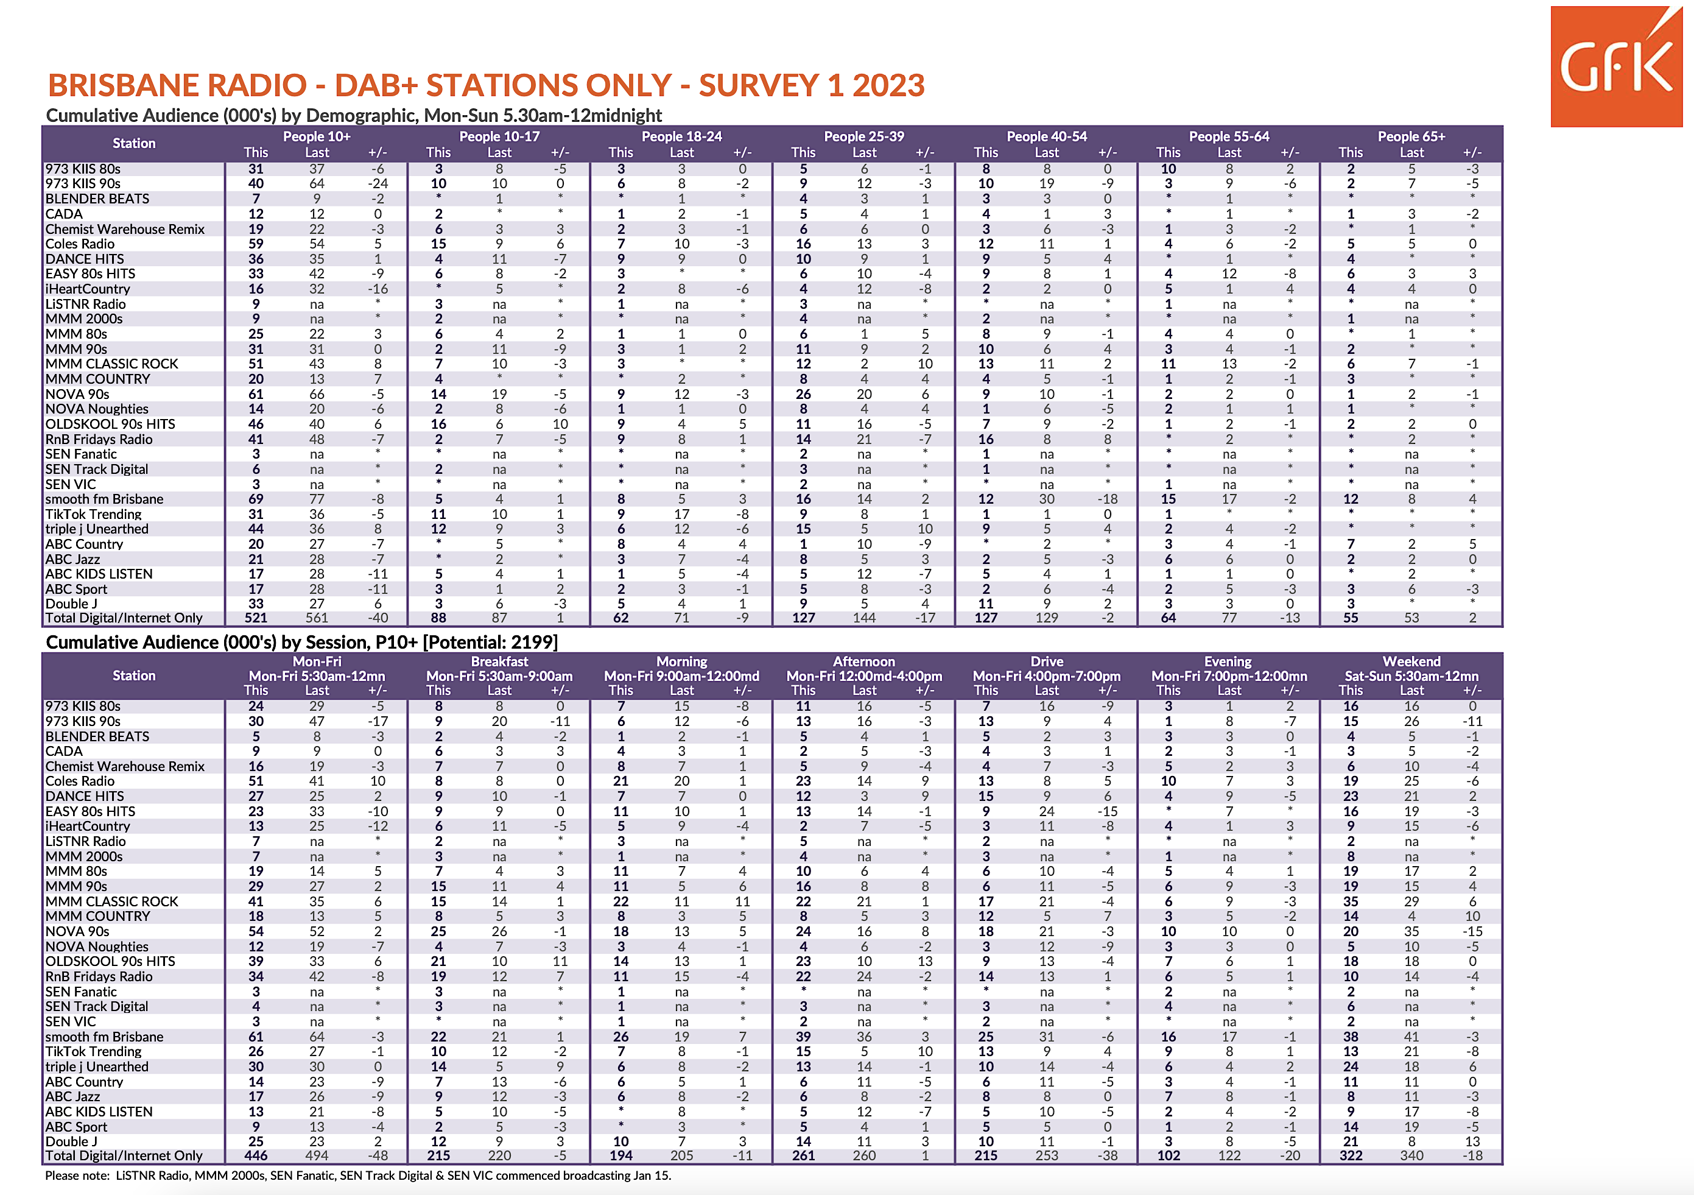Select iHeartCountry row in demographic table
The image size is (1694, 1195).
coord(771,289)
